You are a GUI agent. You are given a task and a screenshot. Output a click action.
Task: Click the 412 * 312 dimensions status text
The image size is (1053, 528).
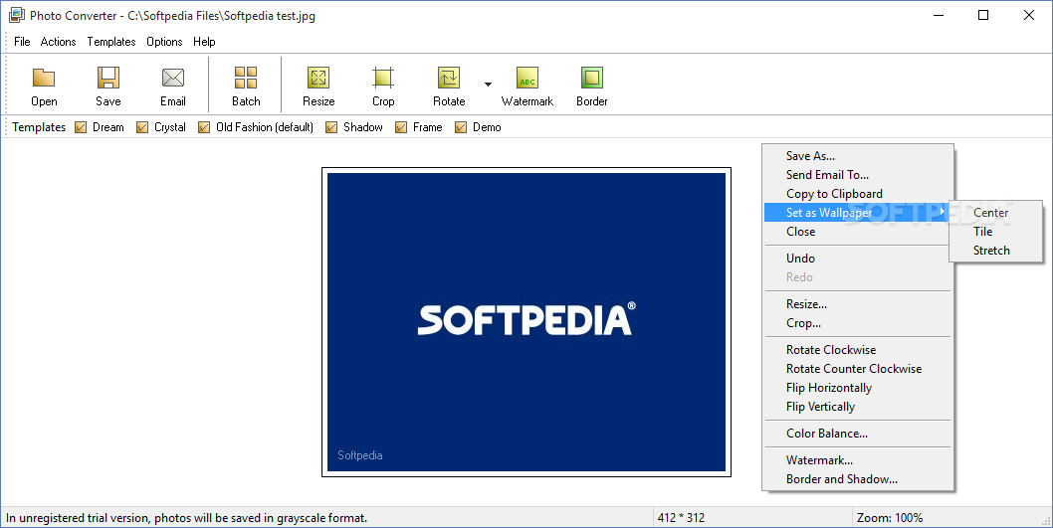[681, 518]
